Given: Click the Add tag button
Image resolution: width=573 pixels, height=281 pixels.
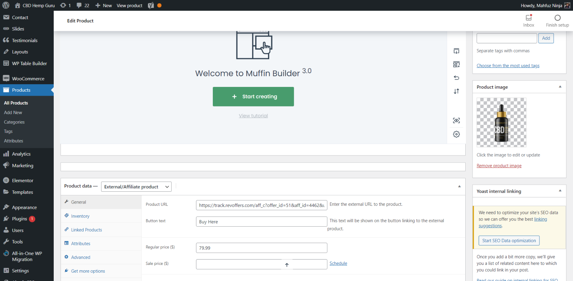Looking at the screenshot, I should pyautogui.click(x=546, y=38).
